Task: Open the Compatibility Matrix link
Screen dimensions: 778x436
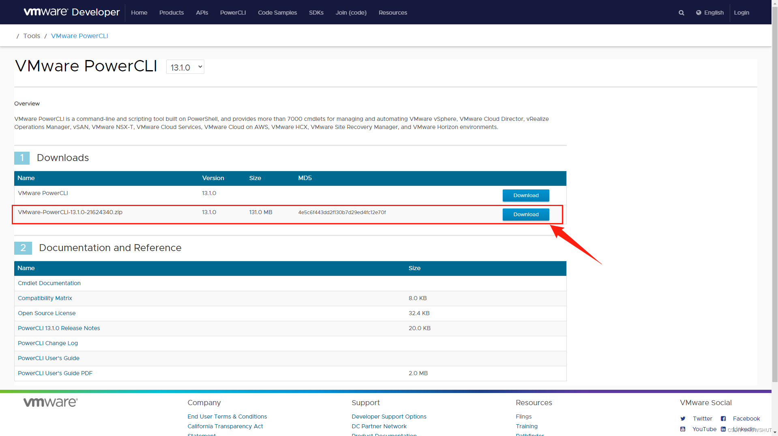Action: coord(45,298)
